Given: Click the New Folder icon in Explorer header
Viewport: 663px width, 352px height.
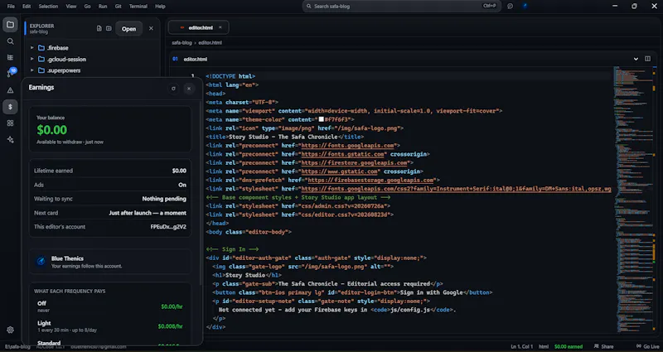Looking at the screenshot, I should pos(109,28).
